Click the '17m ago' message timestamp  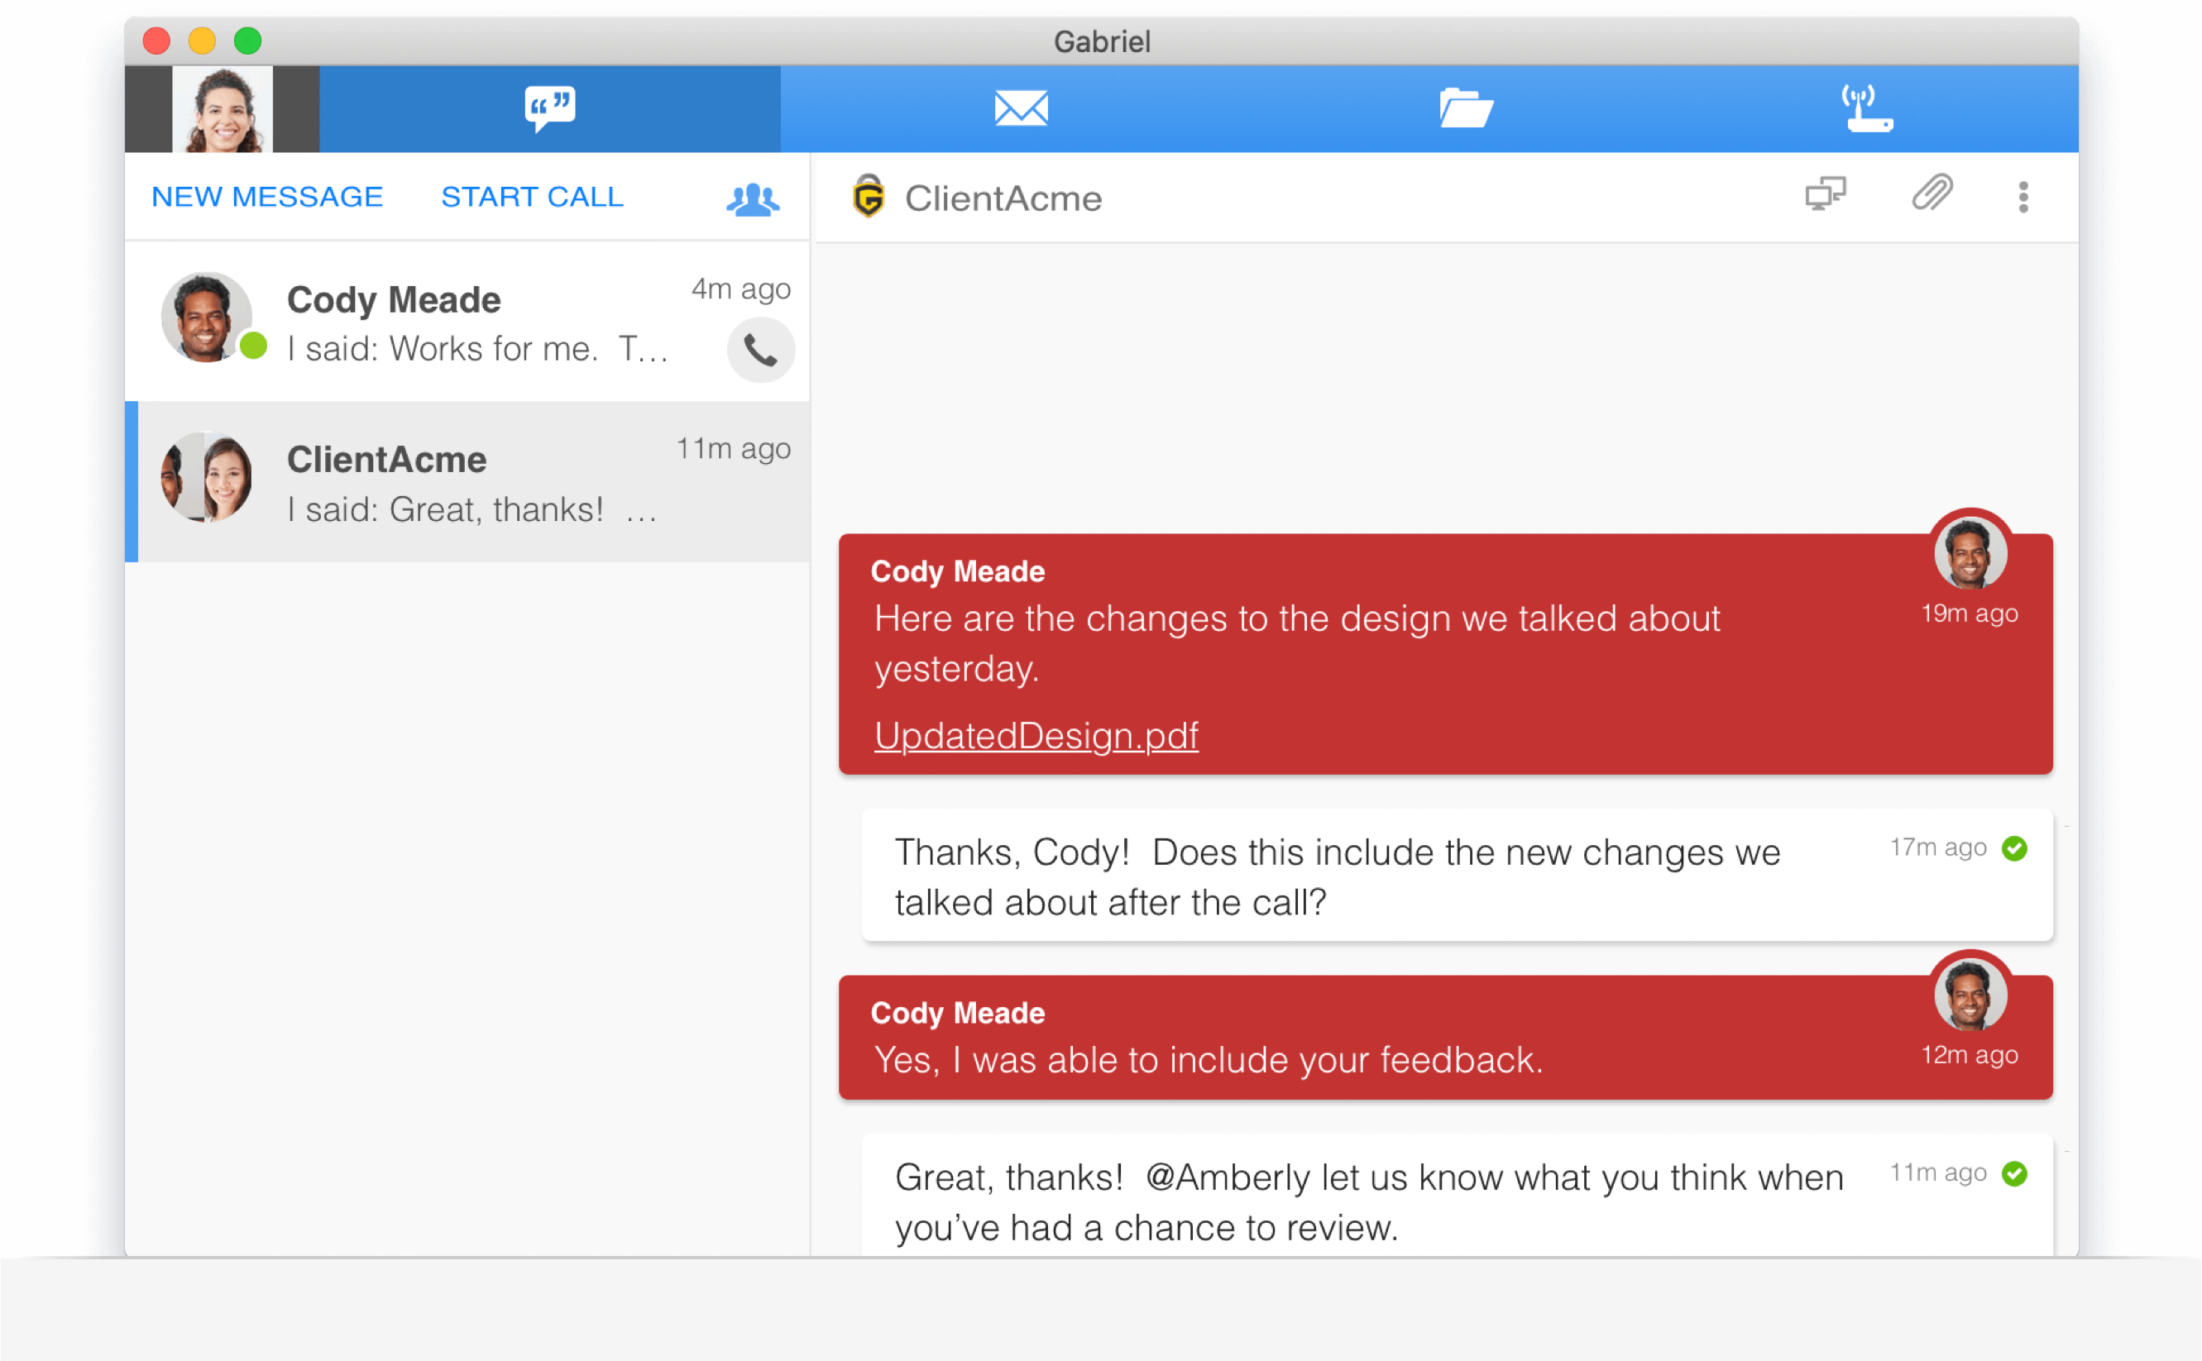pyautogui.click(x=1938, y=848)
